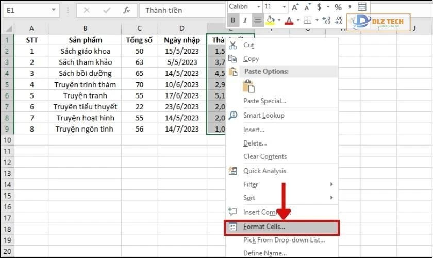The height and width of the screenshot is (258, 433).
Task: Apply the red Font Color
Action: [x=289, y=21]
